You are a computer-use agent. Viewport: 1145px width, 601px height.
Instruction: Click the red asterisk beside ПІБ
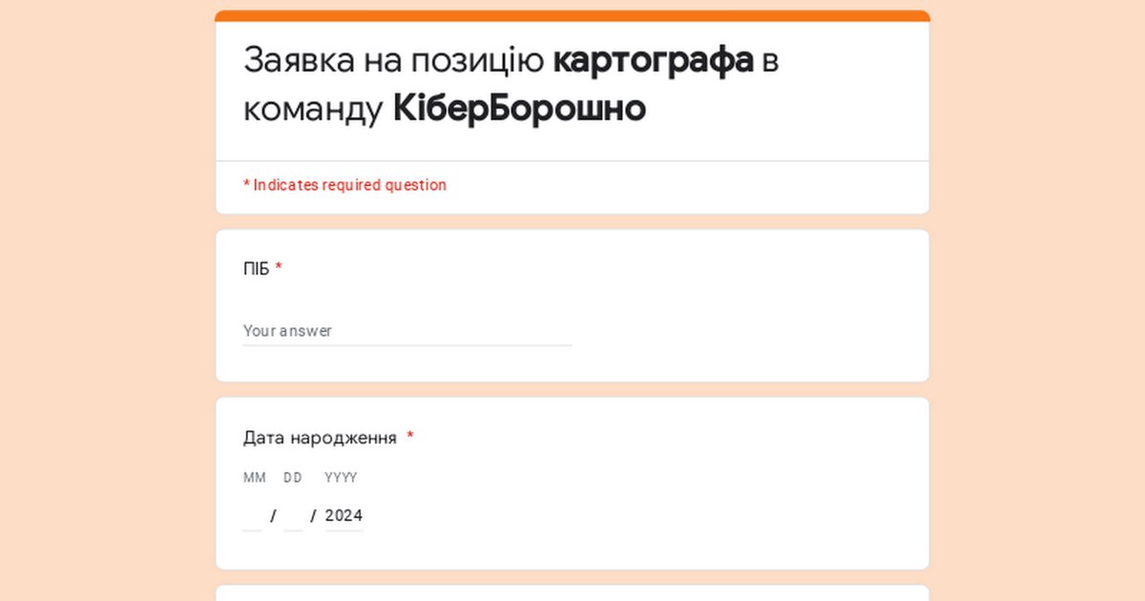279,269
